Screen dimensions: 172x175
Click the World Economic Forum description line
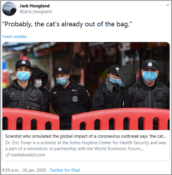coord(74,149)
